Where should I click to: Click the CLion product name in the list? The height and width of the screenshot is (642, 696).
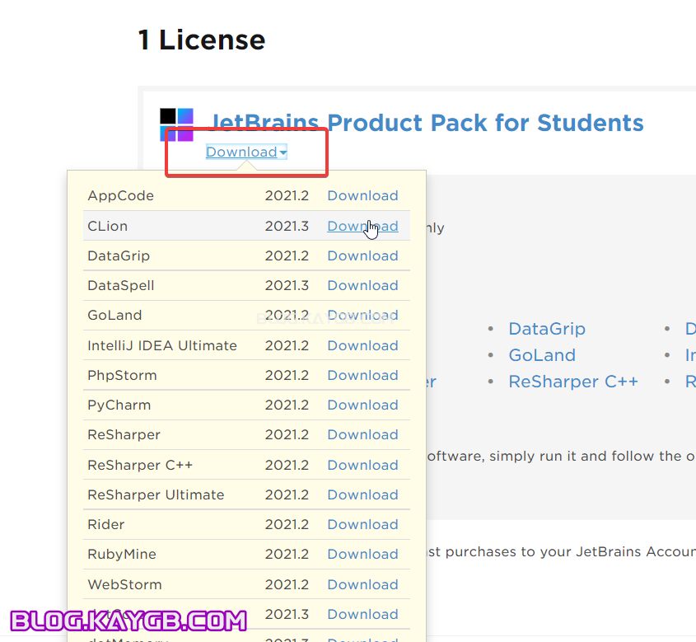coord(107,226)
